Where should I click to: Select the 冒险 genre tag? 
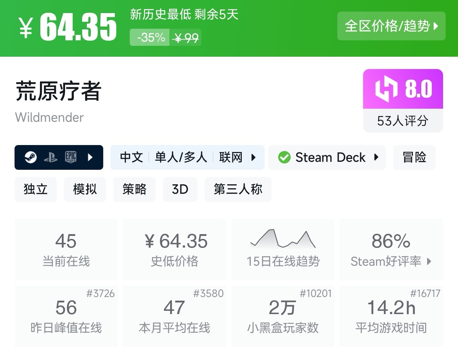click(x=414, y=157)
